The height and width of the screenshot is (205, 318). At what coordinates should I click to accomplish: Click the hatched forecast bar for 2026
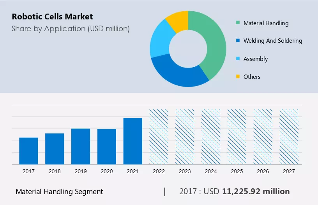(263, 137)
